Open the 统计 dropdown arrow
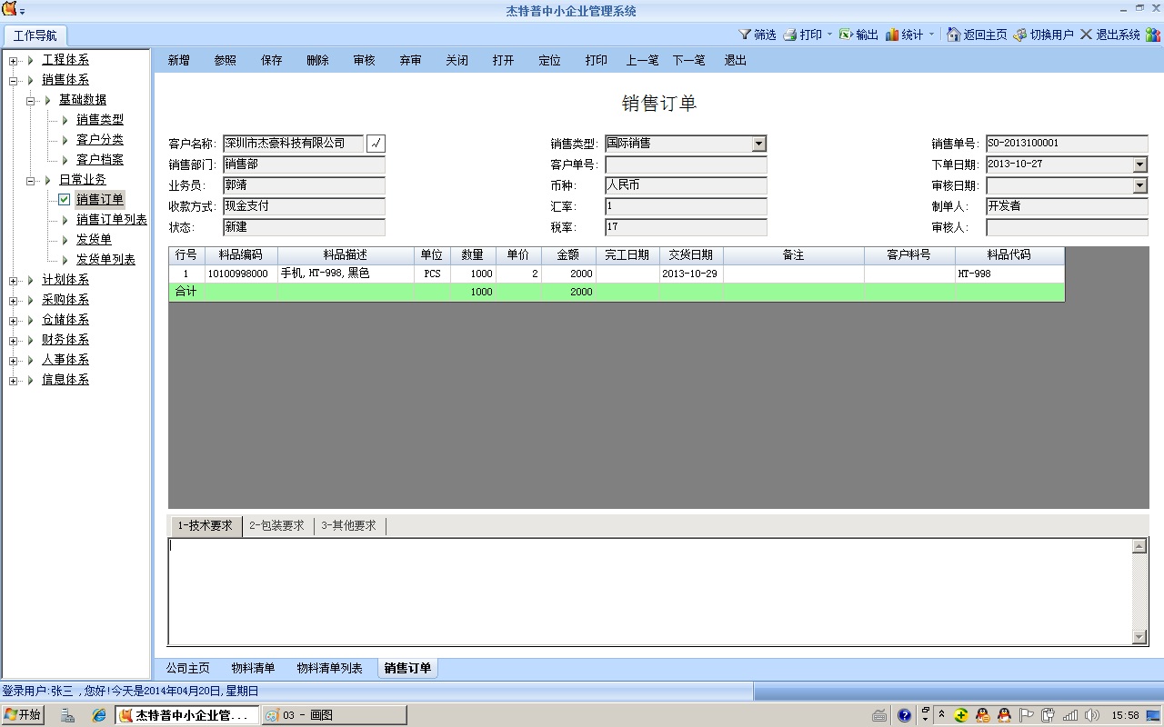 tap(931, 35)
